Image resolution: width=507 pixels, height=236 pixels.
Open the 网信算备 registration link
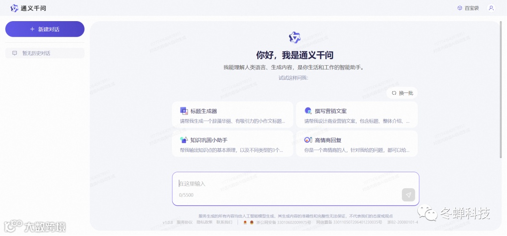(x=349, y=222)
